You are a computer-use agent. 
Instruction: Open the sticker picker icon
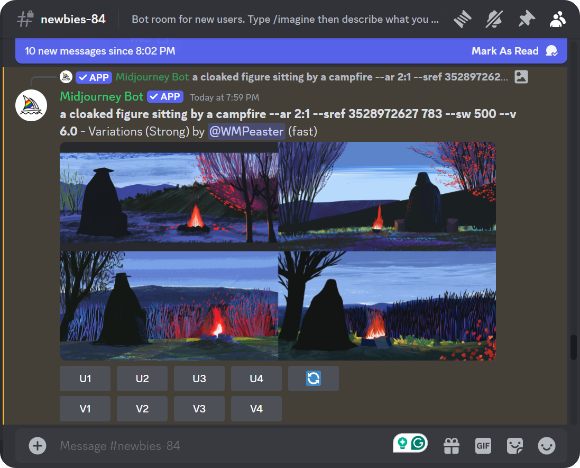[515, 446]
